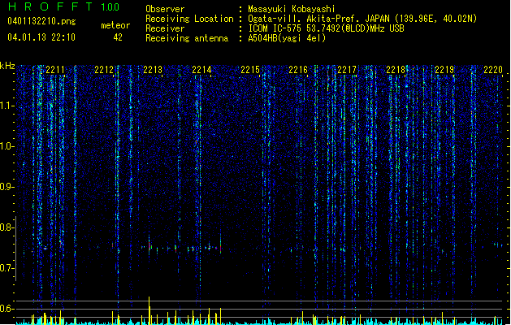
Task: Click the date stamp 04.01.13 22:10
Action: coord(41,37)
